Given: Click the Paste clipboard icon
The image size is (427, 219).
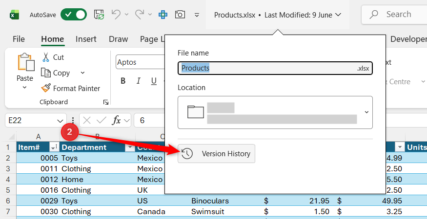Looking at the screenshot, I should pyautogui.click(x=26, y=62).
